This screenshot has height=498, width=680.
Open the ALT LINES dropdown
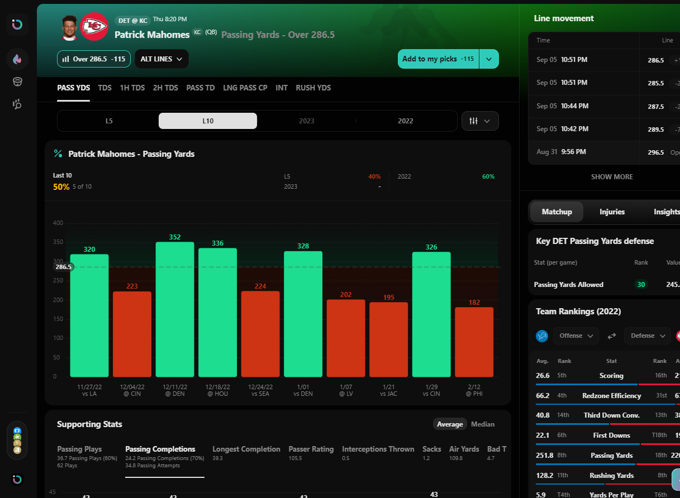[161, 59]
